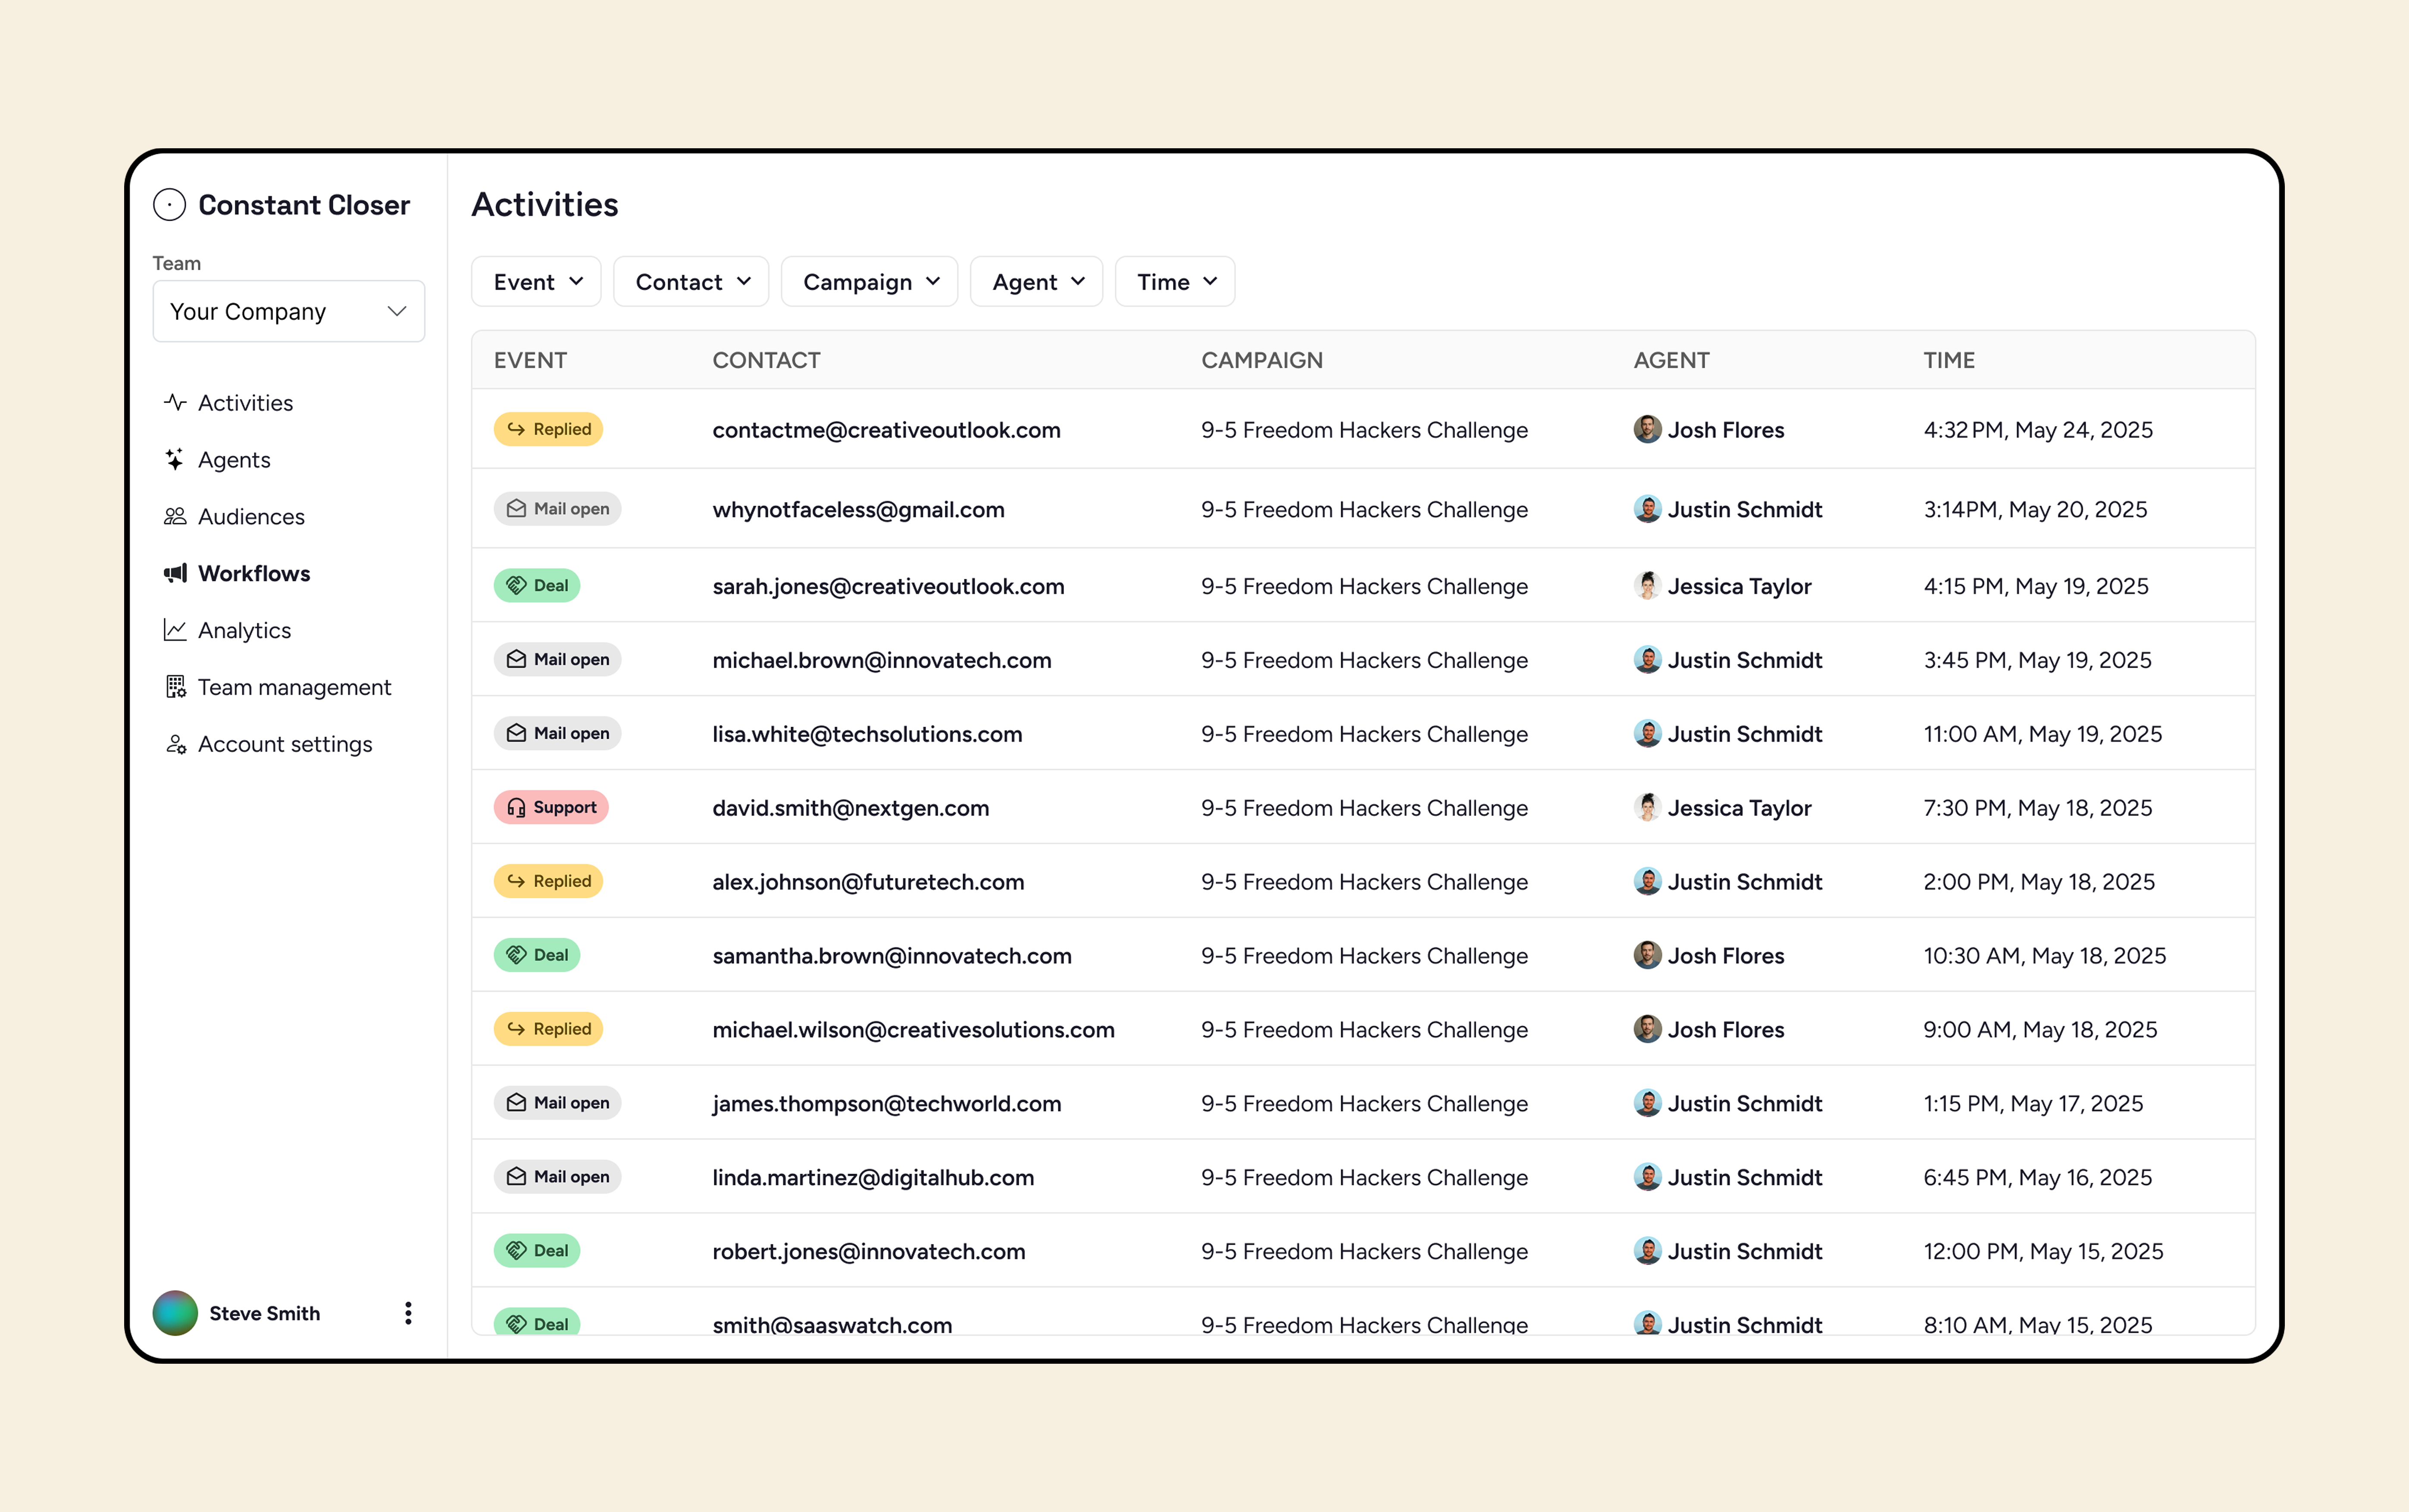This screenshot has height=1512, width=2409.
Task: Click agent name Jessica Taylor in Support row
Action: pos(1739,809)
